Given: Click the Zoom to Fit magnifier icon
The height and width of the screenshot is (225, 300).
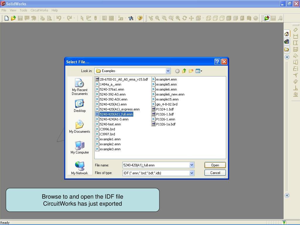Looking at the screenshot, I should click(x=157, y=18).
